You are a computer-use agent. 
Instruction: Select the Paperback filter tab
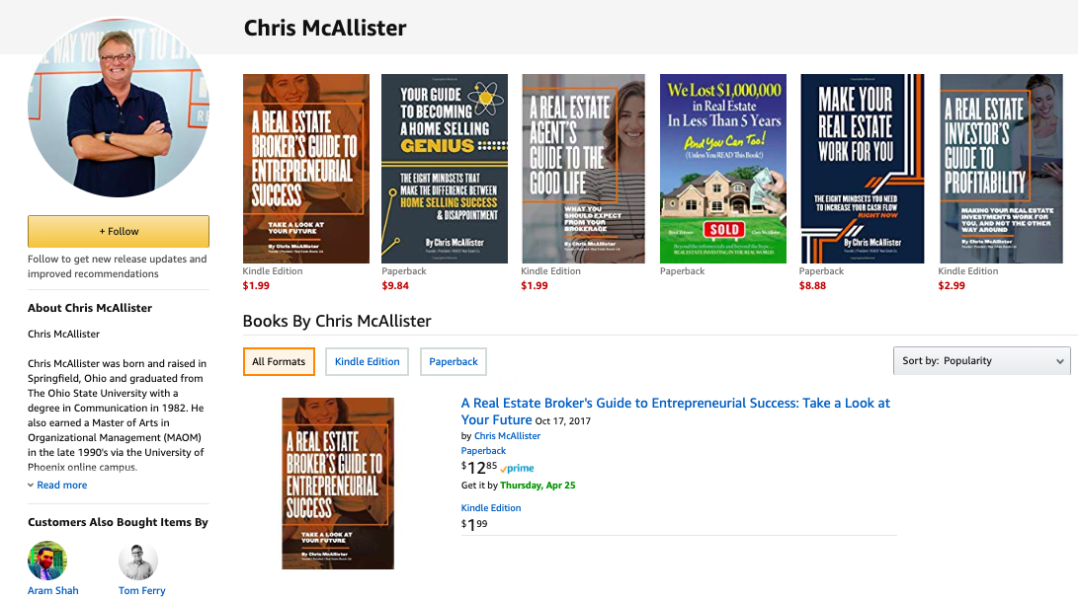(x=454, y=362)
